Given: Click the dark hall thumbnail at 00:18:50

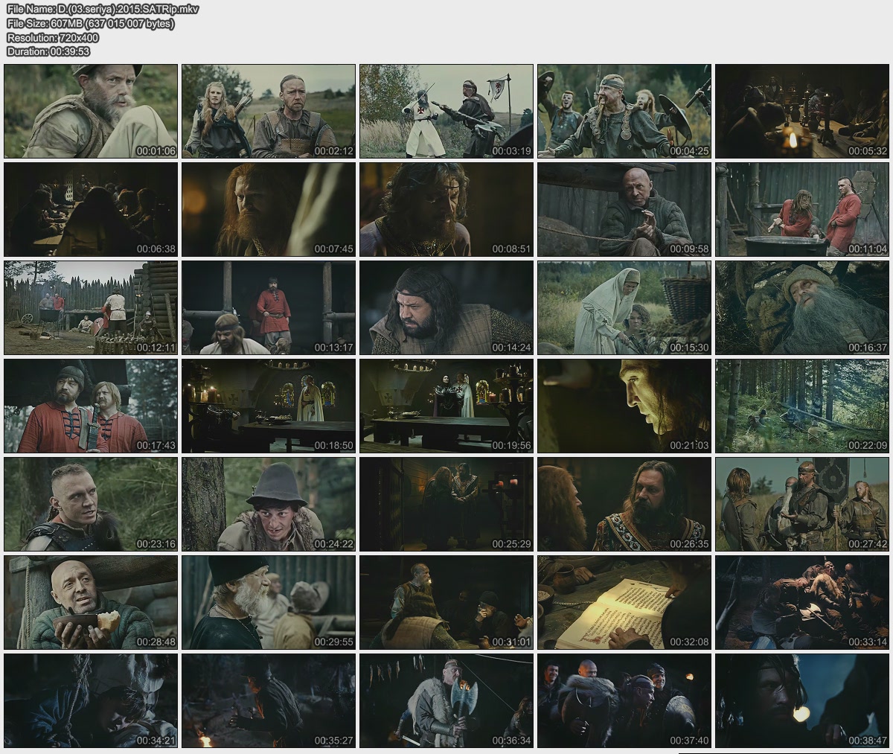Looking at the screenshot, I should click(269, 406).
